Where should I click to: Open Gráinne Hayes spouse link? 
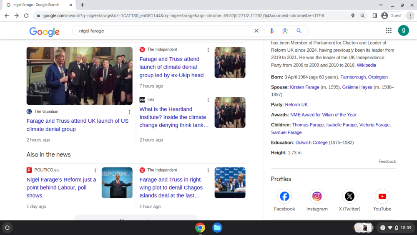[x=357, y=87]
